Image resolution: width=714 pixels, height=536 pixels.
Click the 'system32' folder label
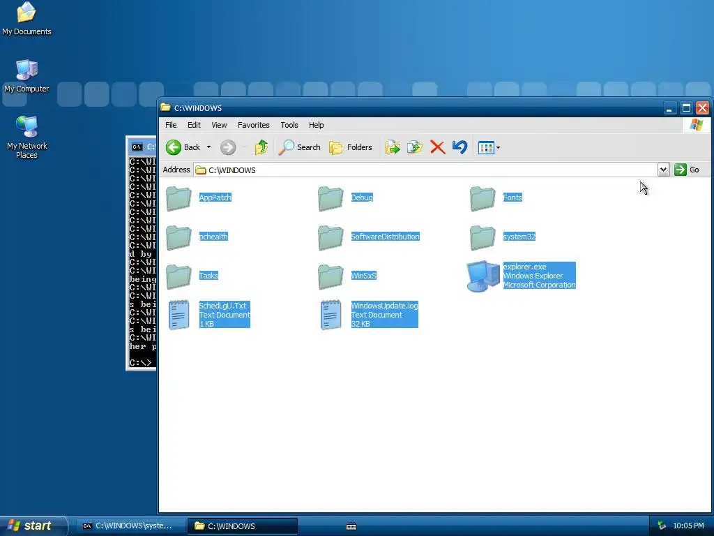point(519,237)
